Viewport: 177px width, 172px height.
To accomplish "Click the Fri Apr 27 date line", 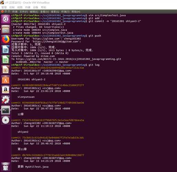I will (41, 74).
